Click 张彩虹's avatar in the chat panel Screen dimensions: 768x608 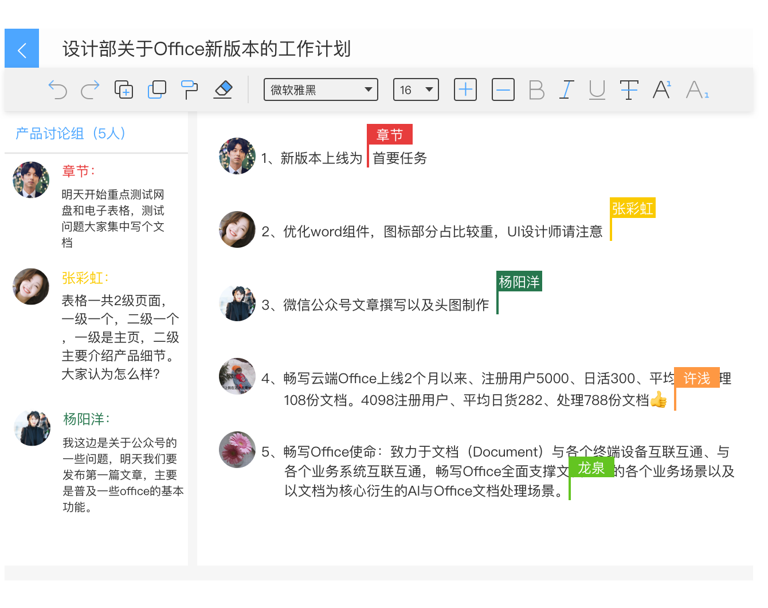click(31, 286)
